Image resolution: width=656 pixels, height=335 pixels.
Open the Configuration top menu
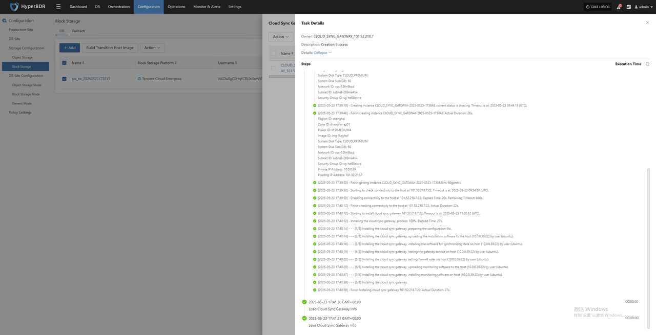[x=149, y=7]
